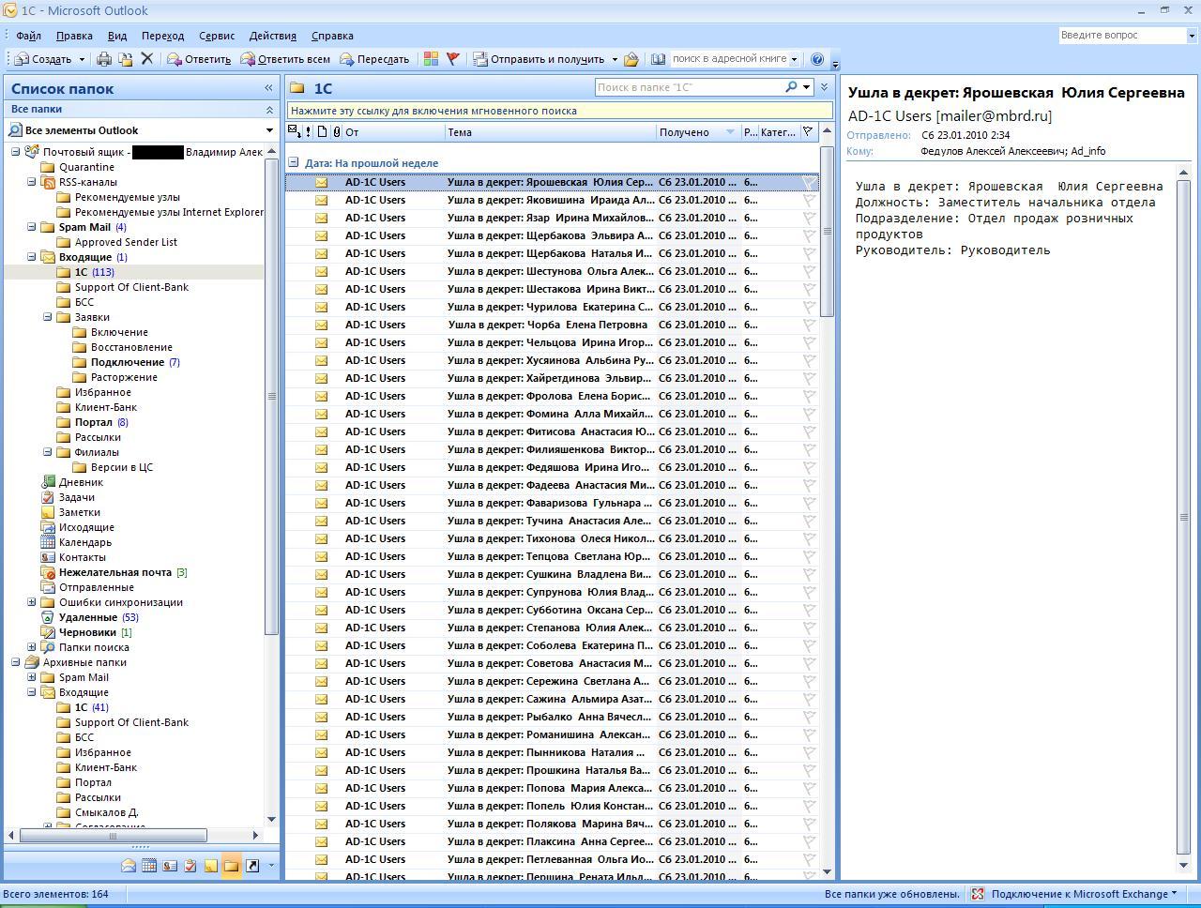This screenshot has height=908, width=1201.
Task: Open the Shortcuts arrow icon in navigation bar
Action: [x=252, y=866]
